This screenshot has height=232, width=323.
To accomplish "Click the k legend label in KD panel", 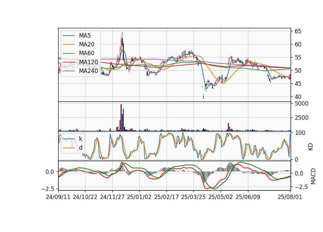I will point(80,139).
